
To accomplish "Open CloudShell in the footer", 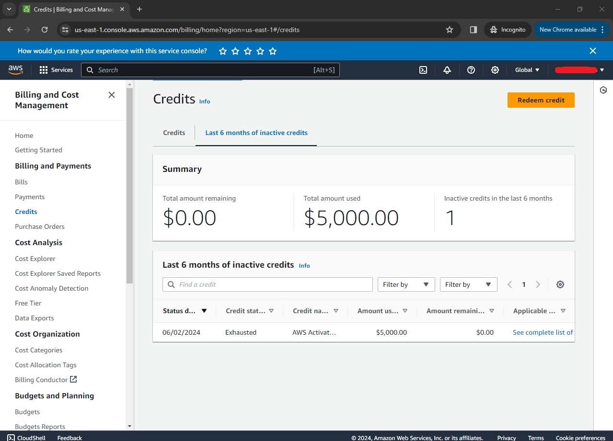I will [26, 438].
